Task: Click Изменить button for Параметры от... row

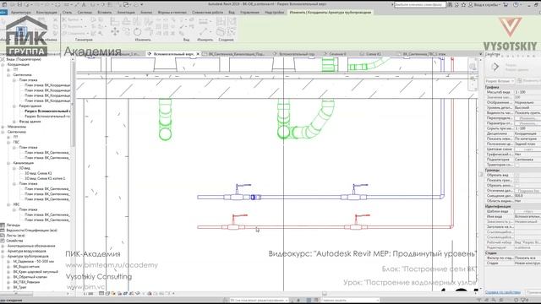Action: [527, 123]
